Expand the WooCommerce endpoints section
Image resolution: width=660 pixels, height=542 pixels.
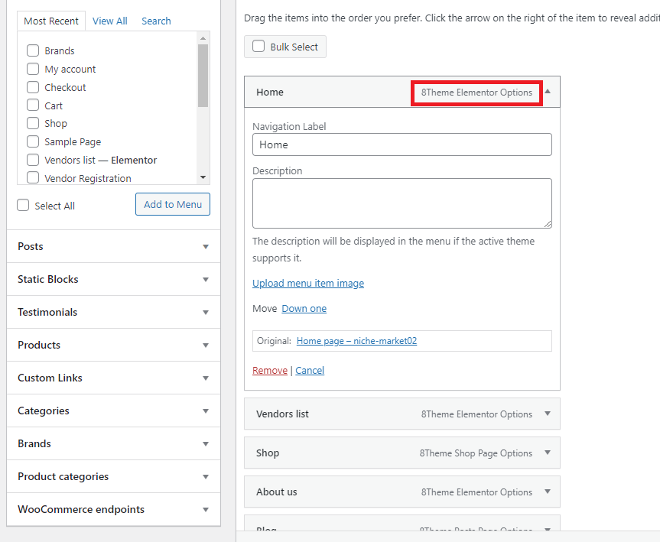click(114, 509)
